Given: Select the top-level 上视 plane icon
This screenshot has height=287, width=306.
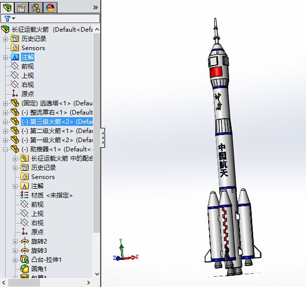Looking at the screenshot, I should [x=15, y=75].
